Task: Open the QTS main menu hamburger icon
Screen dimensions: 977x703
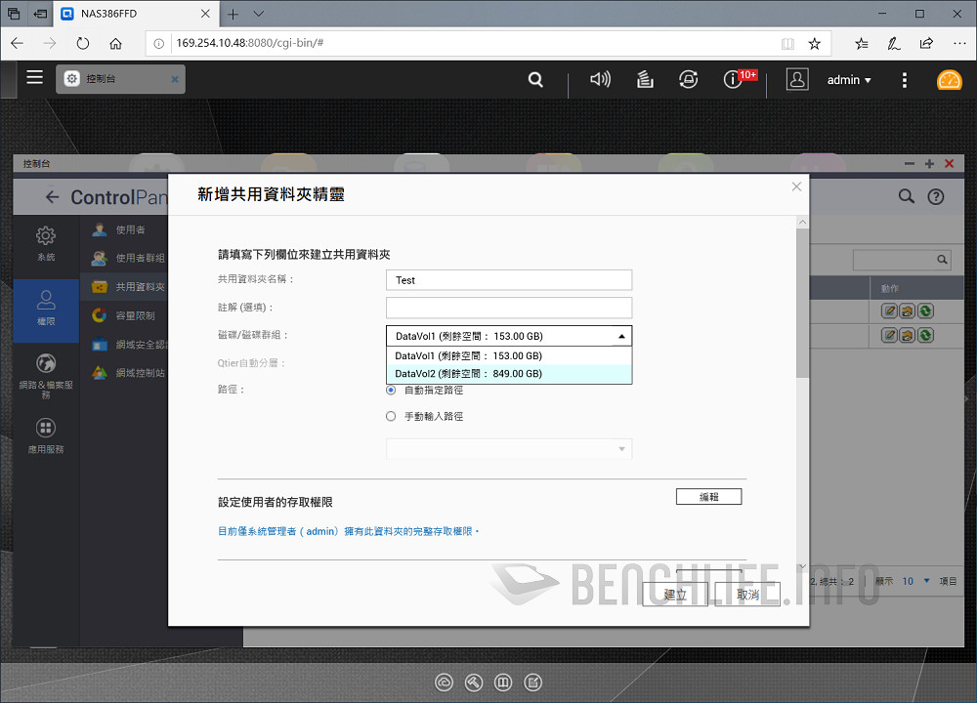Action: pyautogui.click(x=35, y=78)
